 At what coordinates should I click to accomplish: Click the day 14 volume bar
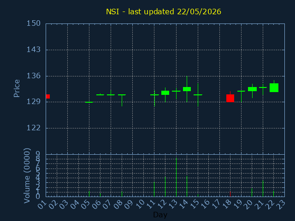point(187,186)
